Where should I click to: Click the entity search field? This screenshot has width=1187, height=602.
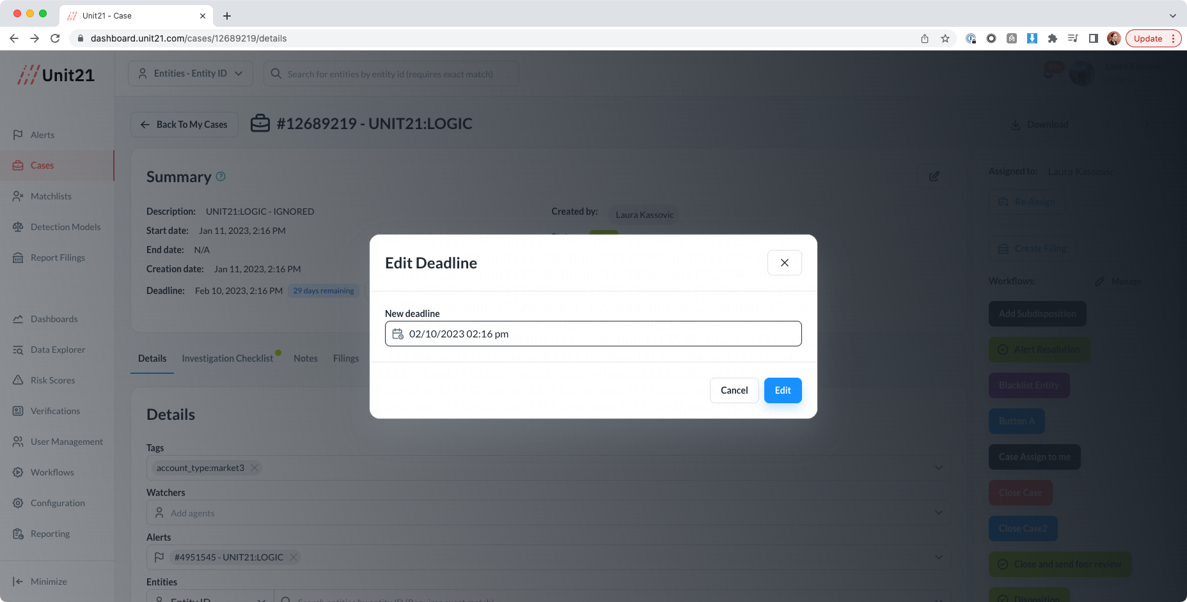point(391,73)
